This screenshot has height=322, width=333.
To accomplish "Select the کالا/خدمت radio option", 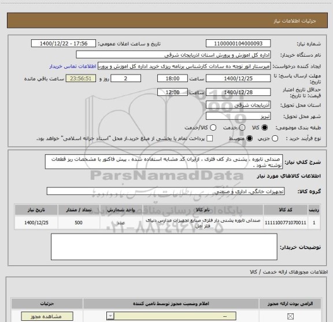I will pos(213,128).
